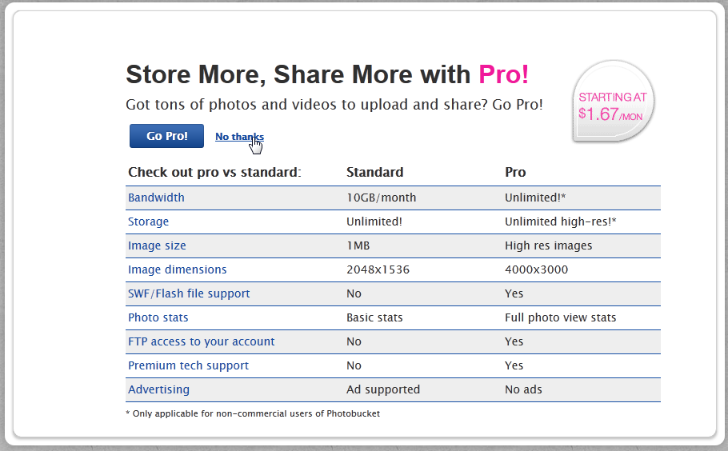Image resolution: width=728 pixels, height=451 pixels.
Task: Select the Bandwidth feature label
Action: (x=156, y=198)
